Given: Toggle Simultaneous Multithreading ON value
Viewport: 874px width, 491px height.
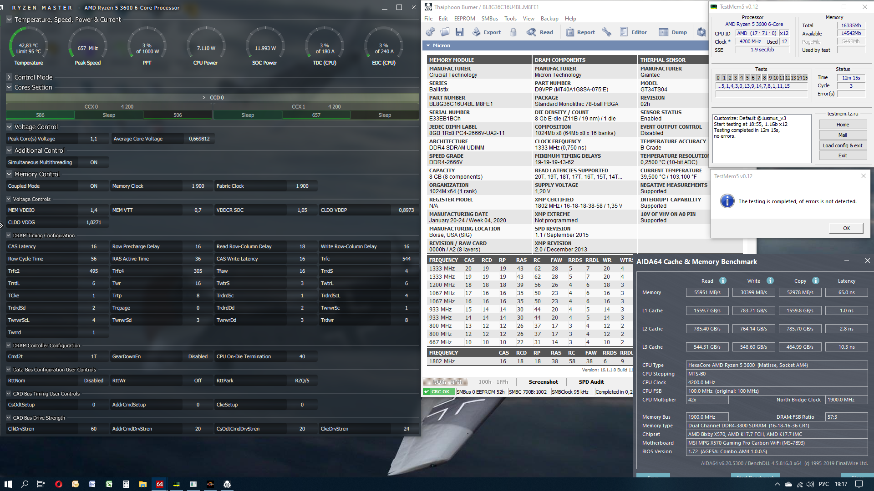Looking at the screenshot, I should point(93,162).
